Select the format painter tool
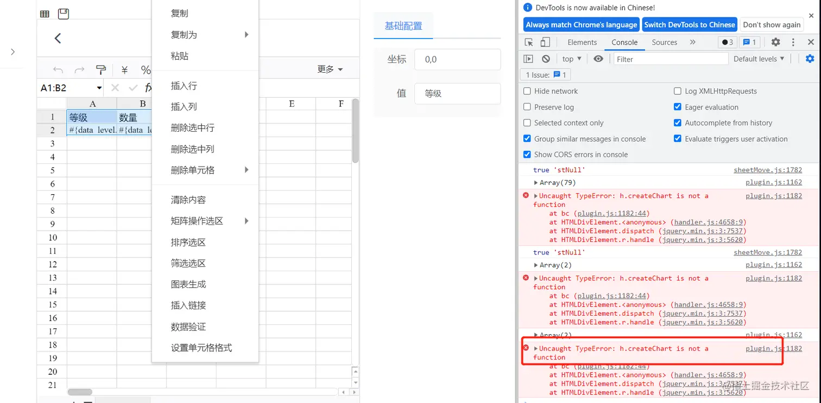Screen dimensions: 821x403 tap(101, 69)
